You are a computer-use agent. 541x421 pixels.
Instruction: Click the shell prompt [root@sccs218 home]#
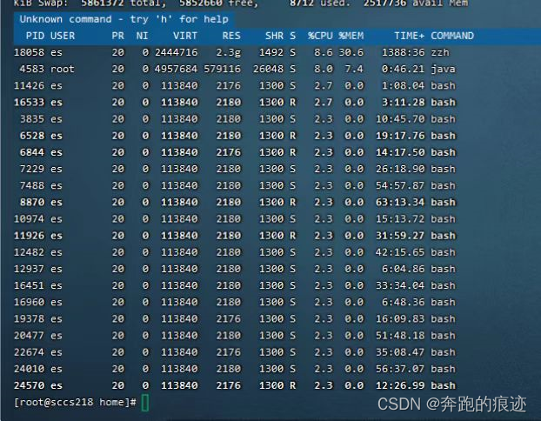click(x=75, y=403)
